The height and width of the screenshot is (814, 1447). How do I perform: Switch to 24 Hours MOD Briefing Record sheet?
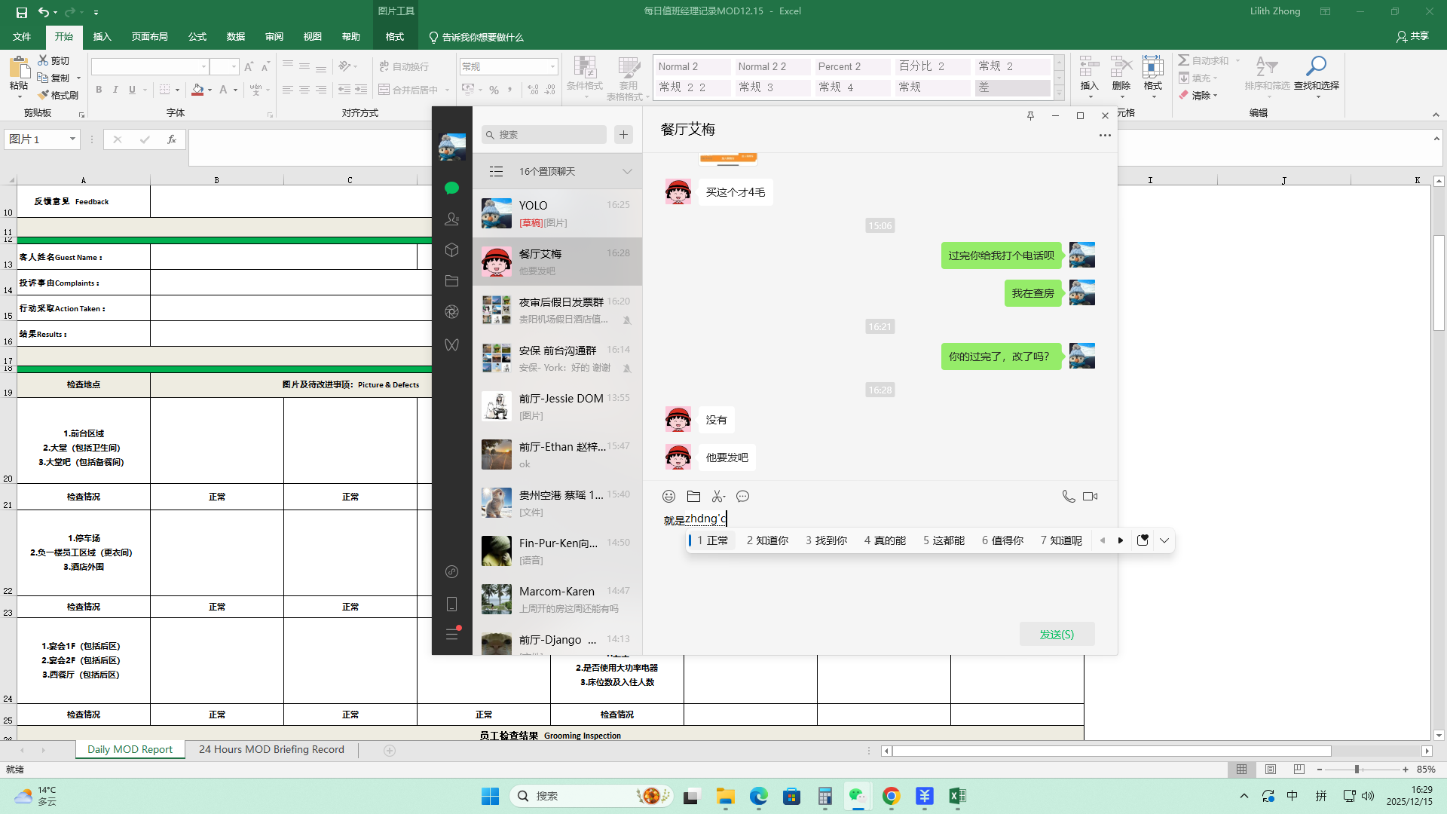pyautogui.click(x=271, y=749)
